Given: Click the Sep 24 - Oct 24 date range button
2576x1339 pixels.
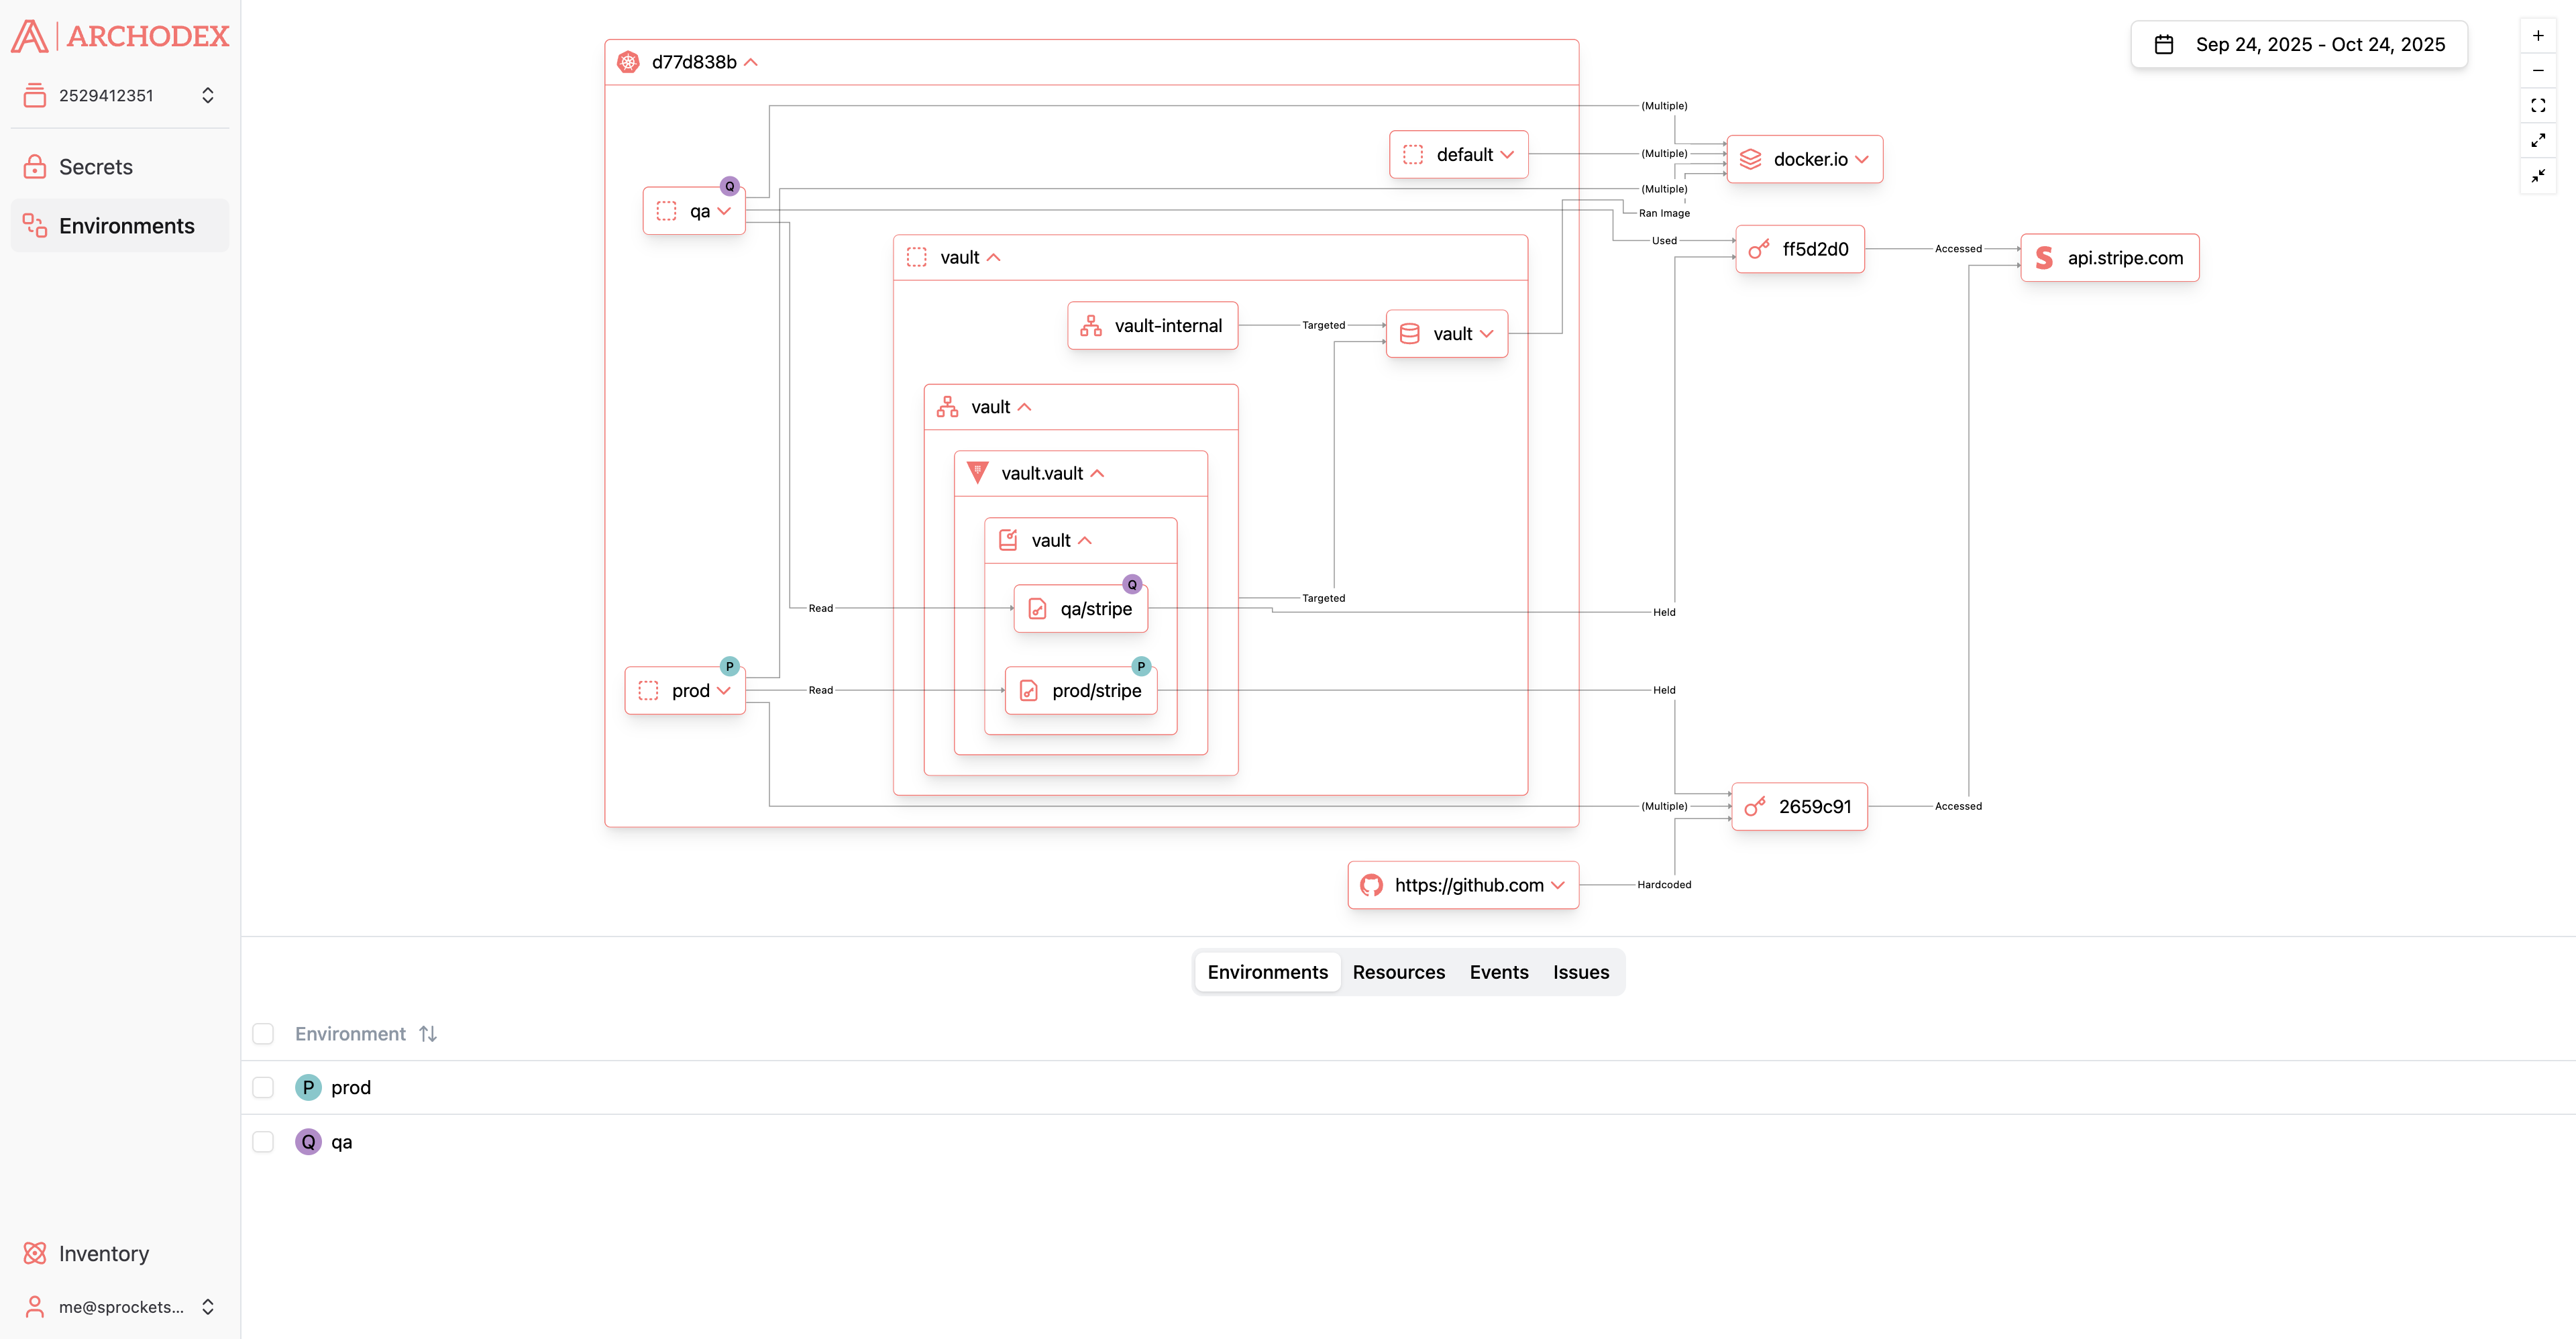Looking at the screenshot, I should point(2299,44).
